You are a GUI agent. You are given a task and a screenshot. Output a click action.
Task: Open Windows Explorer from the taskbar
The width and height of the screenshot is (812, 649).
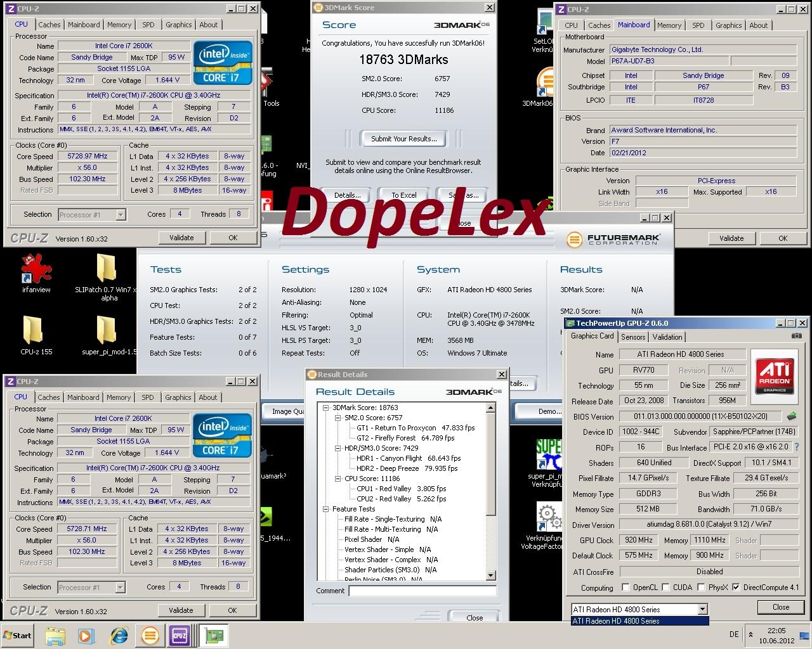click(55, 636)
